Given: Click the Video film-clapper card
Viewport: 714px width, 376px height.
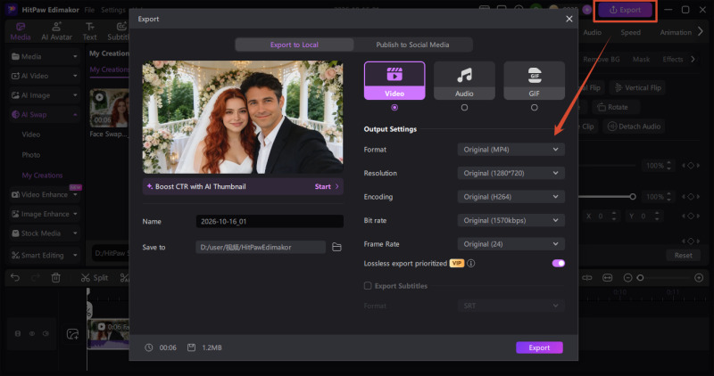Looking at the screenshot, I should tap(394, 80).
